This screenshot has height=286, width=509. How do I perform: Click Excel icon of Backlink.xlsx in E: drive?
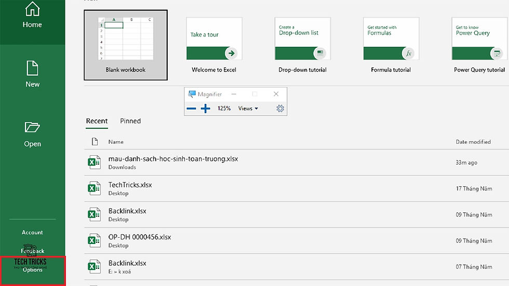coord(94,267)
